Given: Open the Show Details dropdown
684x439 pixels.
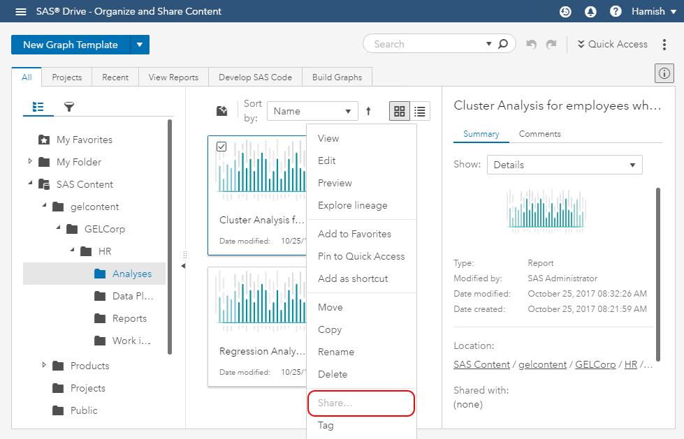Looking at the screenshot, I should 564,165.
